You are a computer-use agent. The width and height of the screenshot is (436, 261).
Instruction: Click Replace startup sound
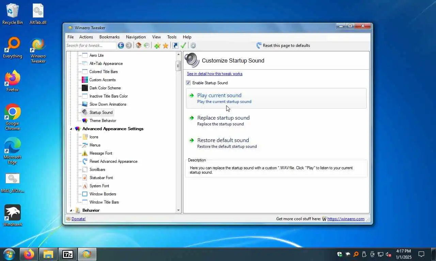pyautogui.click(x=276, y=121)
